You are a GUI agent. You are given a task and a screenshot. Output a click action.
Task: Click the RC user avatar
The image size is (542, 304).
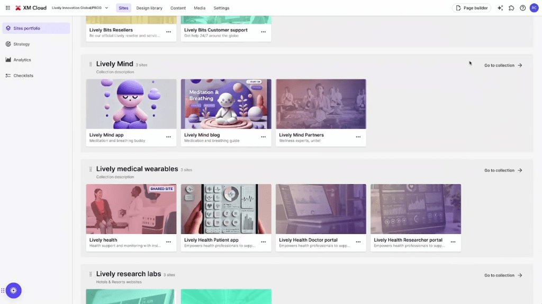[534, 8]
